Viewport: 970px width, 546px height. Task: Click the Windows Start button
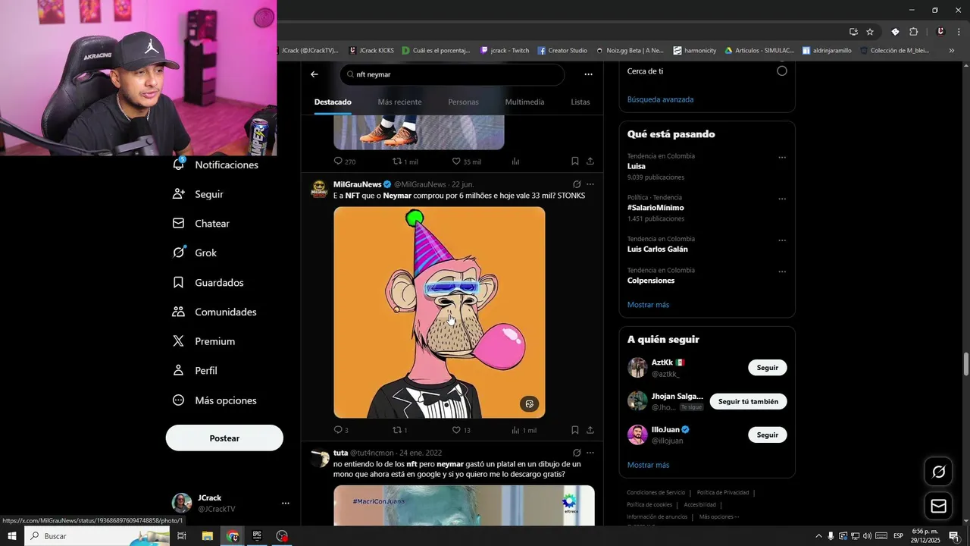(12, 536)
